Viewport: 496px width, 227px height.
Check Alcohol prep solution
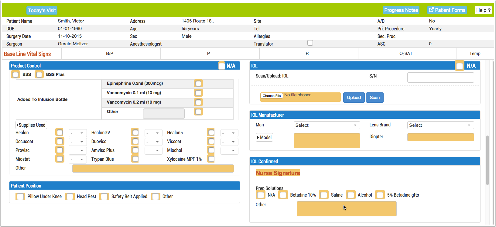point(351,195)
